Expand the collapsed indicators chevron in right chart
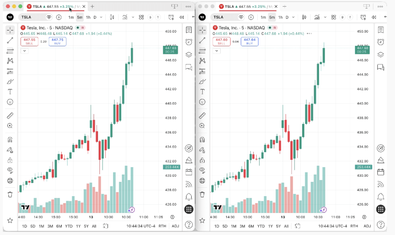Image resolution: width=395 pixels, height=235 pixels. [216, 51]
